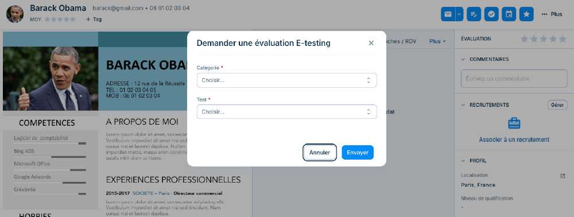Click the calendar appointment icon button
This screenshot has width=574, height=217.
pos(509,14)
